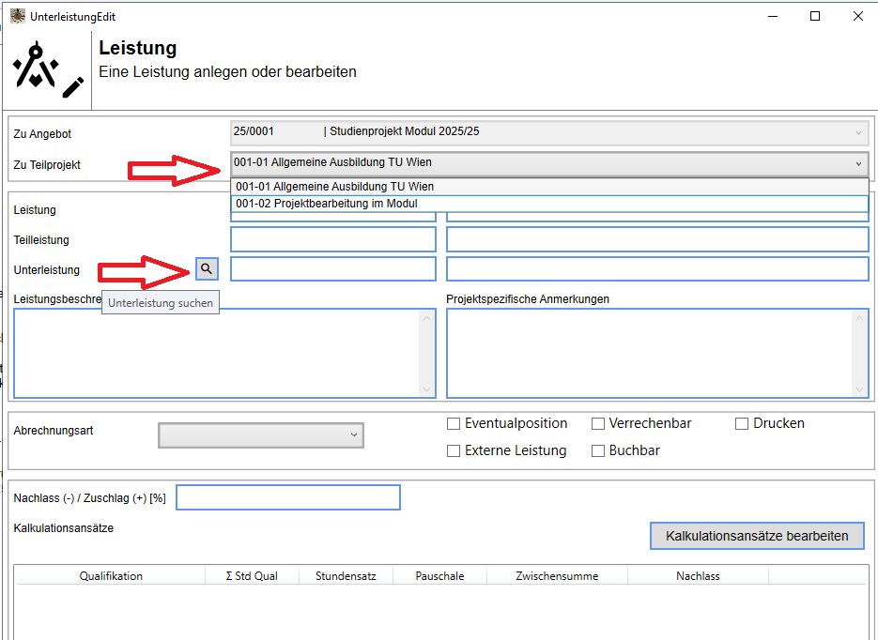
Task: Expand the Zu Angebot dropdown
Action: click(858, 133)
